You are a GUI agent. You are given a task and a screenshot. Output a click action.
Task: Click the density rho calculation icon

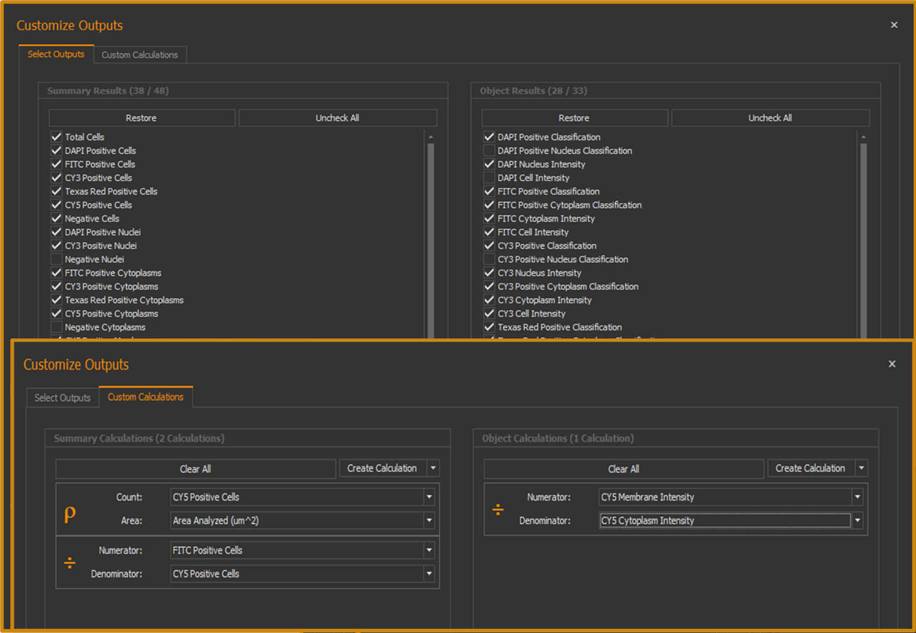tap(70, 514)
